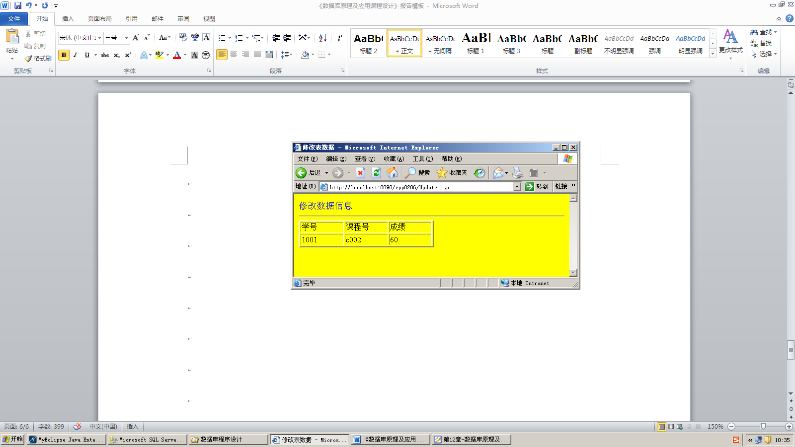Clear all text formatting
795x447 pixels.
183,38
